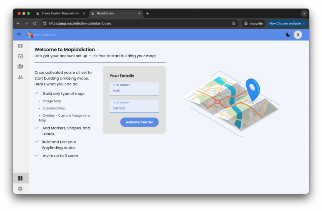Select the dashboard icon in sidebar
322x211 pixels.
point(20,179)
